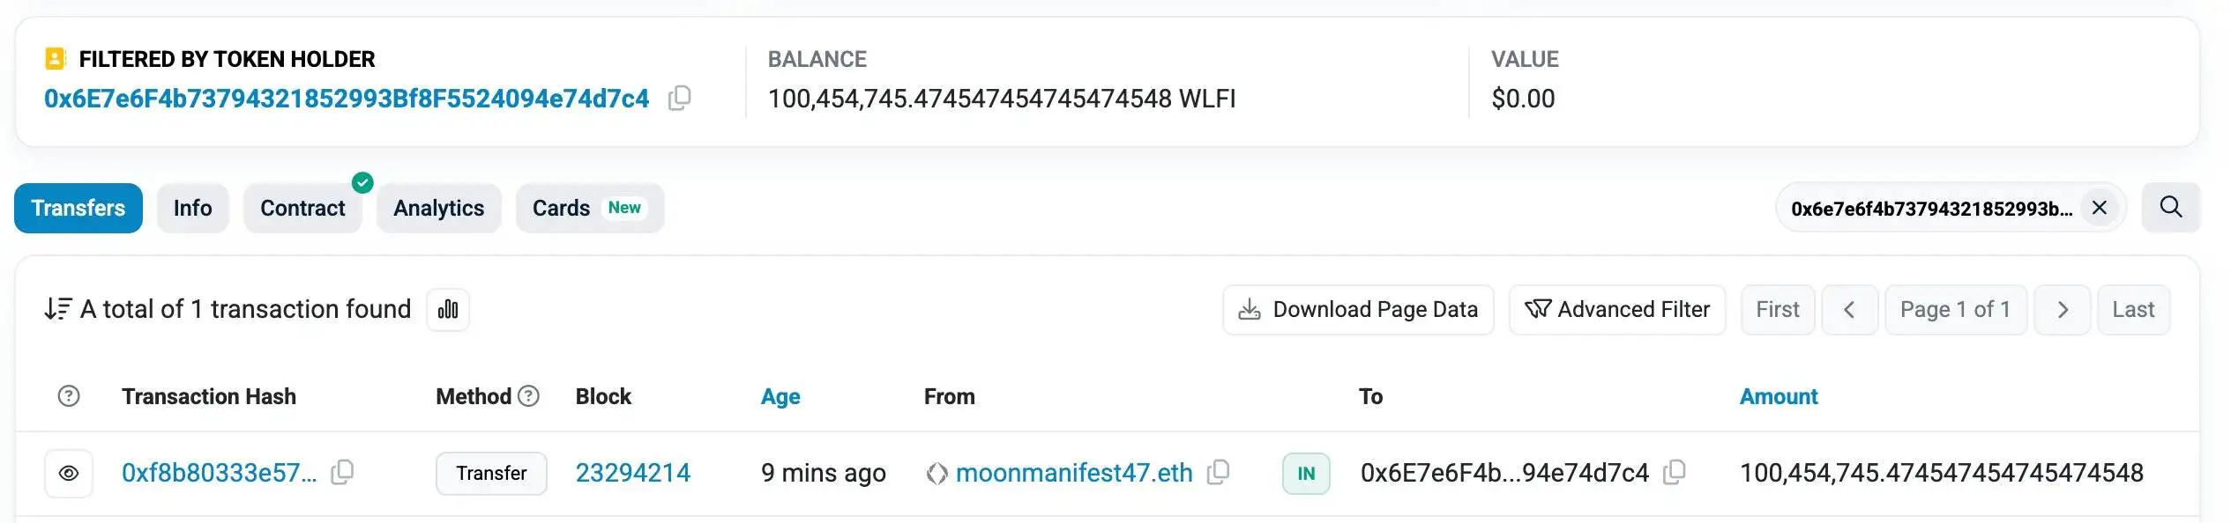This screenshot has width=2231, height=523.
Task: Go to previous page with left chevron
Action: pos(1849,309)
